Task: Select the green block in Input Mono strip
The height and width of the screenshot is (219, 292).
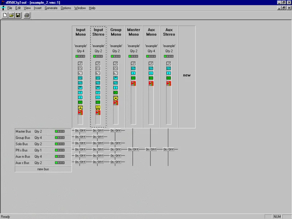Action: tap(80, 102)
